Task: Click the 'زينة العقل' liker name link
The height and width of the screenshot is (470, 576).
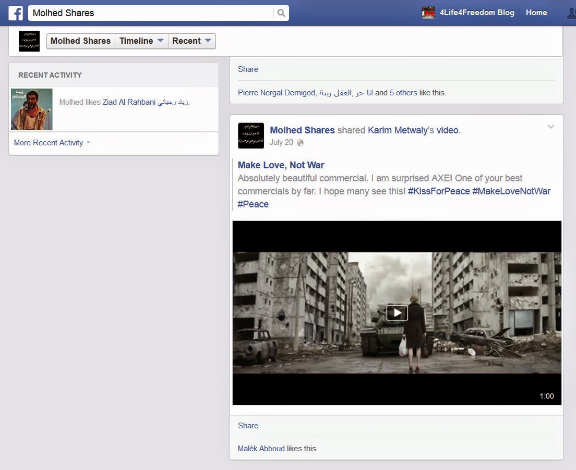Action: pos(335,93)
